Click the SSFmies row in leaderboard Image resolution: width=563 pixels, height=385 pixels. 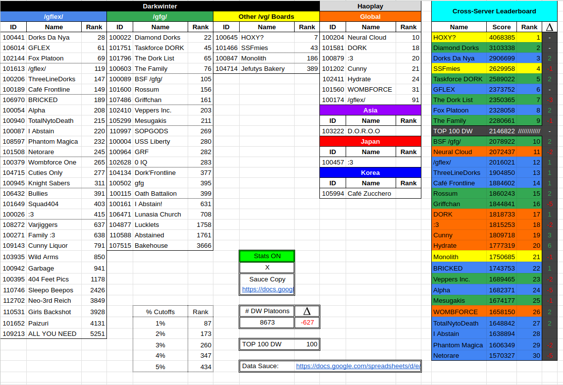[x=494, y=68]
